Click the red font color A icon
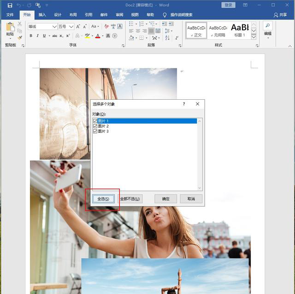Viewport: 295px width, 294px height. click(97, 36)
